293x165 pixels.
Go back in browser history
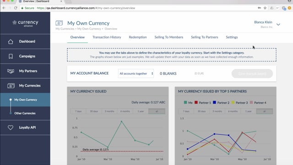4,8
